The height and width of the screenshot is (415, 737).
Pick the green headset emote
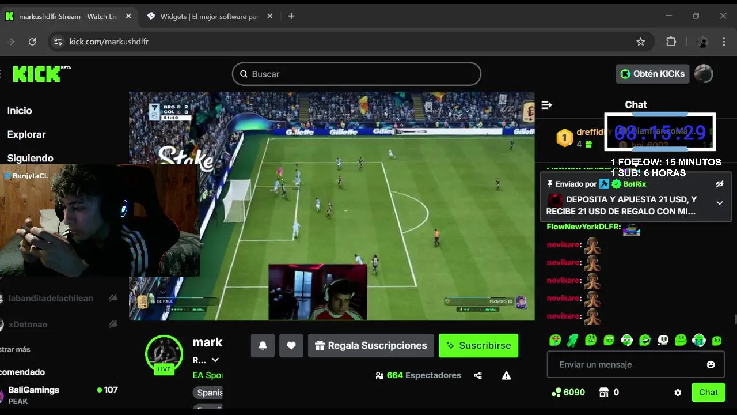pos(627,340)
